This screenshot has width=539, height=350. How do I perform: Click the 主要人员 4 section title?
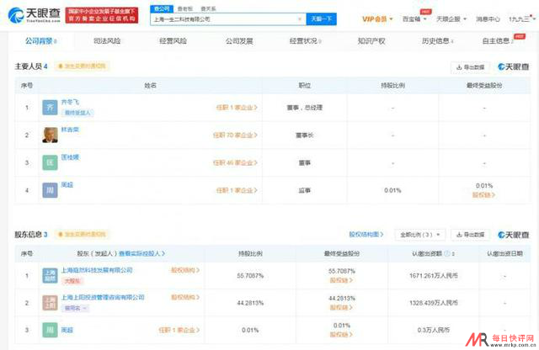[x=31, y=66]
